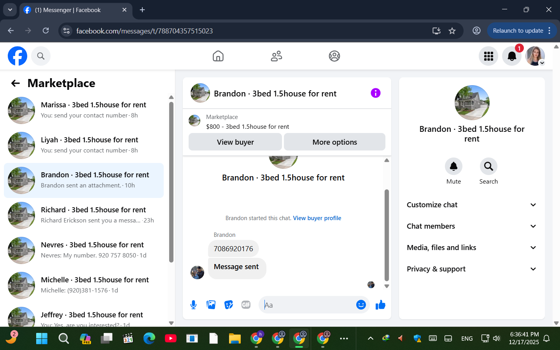Open the Facebook search icon
The image size is (560, 350).
click(41, 56)
